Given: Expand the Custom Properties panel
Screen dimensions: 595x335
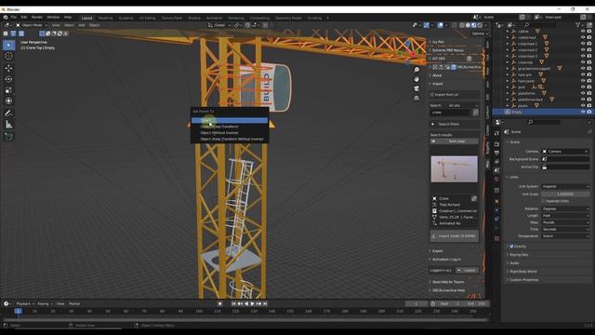Looking at the screenshot, I should 523,280.
